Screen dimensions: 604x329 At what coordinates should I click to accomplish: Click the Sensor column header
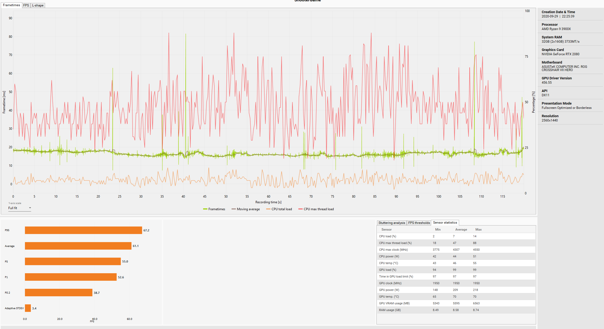[x=386, y=230]
